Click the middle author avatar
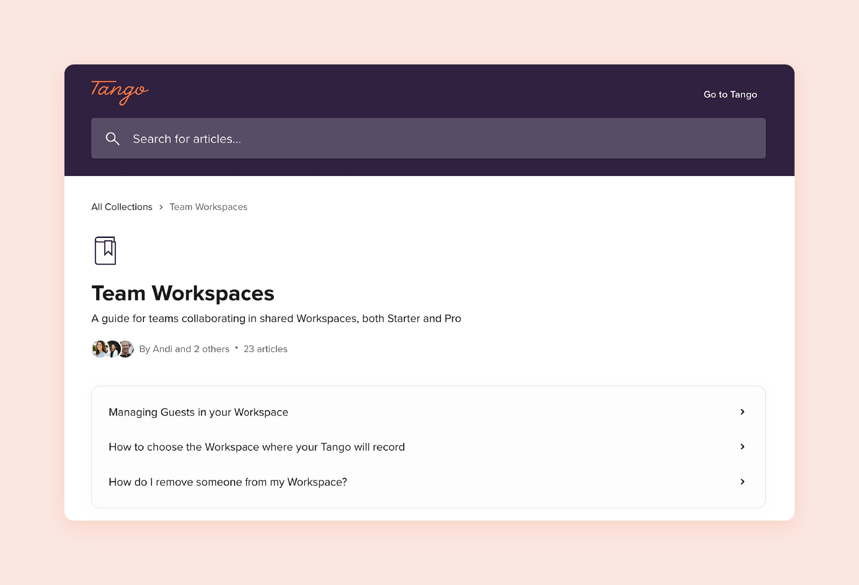 pyautogui.click(x=113, y=349)
